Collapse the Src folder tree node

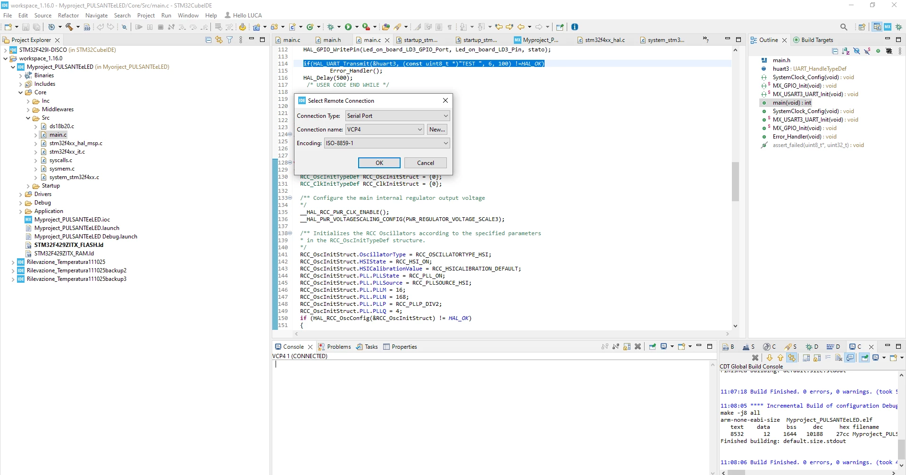[x=28, y=118]
